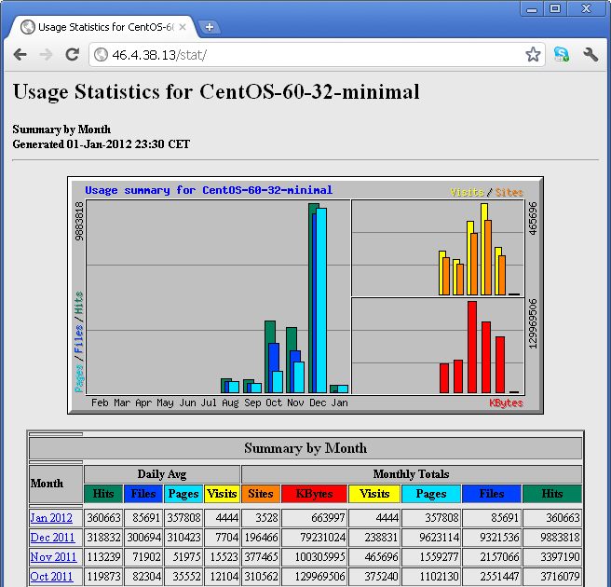Click the Generated 01-Jan-2012 23:30 CET text

pyautogui.click(x=102, y=144)
